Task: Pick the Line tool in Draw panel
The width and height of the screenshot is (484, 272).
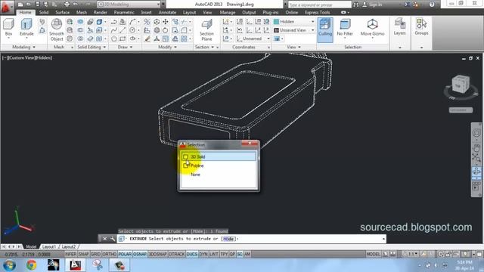Action: point(123,30)
